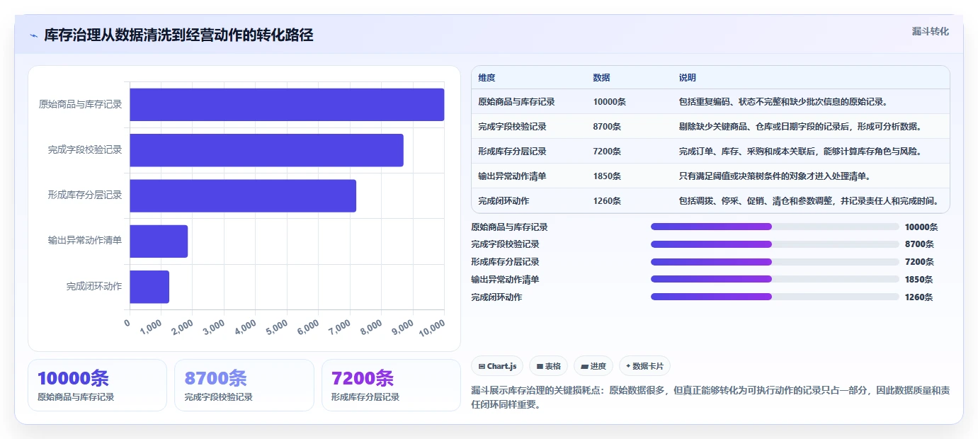Click description starting 完成订单、库存

800,151
